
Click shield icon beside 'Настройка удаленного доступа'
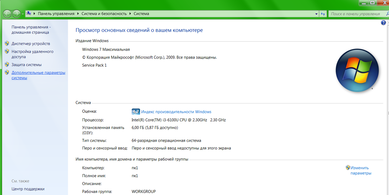coord(7,51)
